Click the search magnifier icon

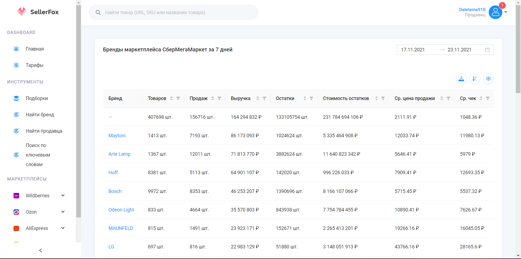pos(98,13)
